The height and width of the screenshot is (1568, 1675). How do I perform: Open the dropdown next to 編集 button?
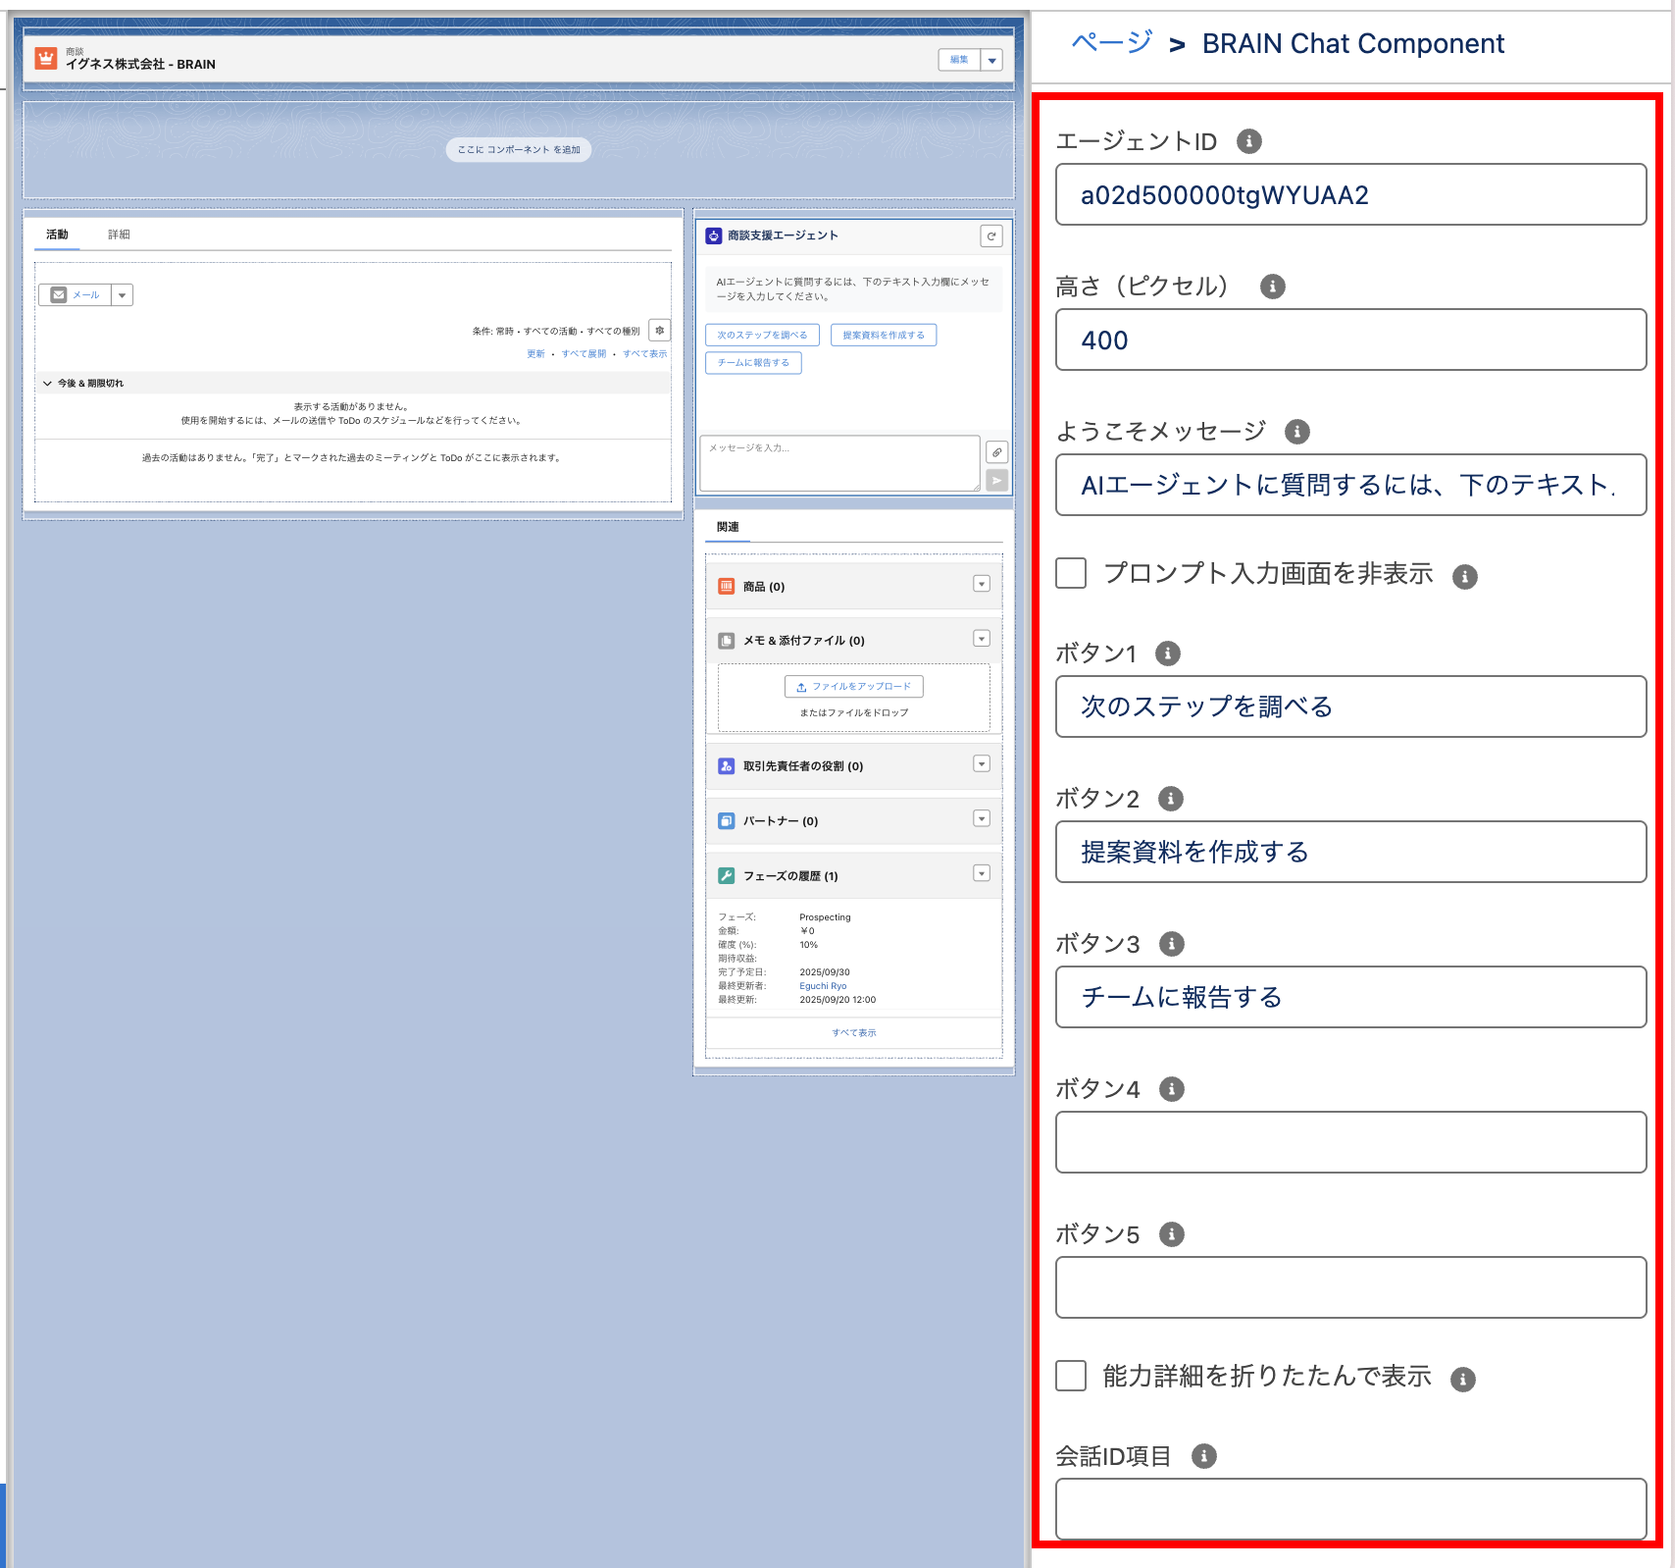tap(992, 61)
